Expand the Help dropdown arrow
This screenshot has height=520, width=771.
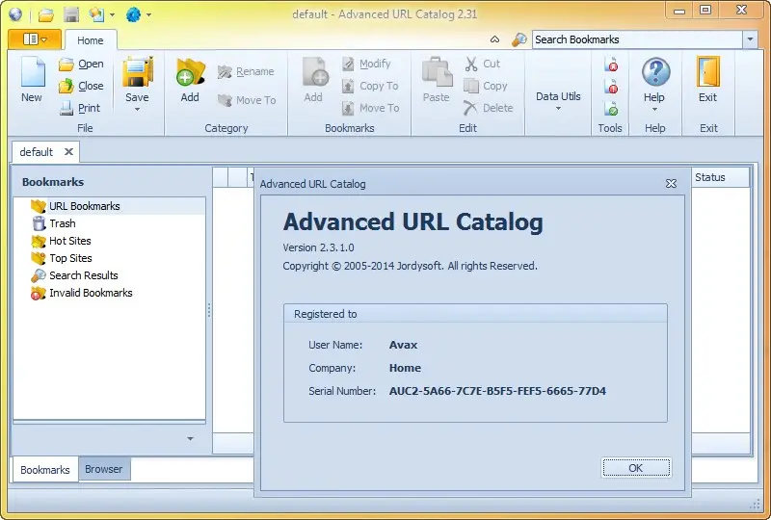pyautogui.click(x=654, y=109)
